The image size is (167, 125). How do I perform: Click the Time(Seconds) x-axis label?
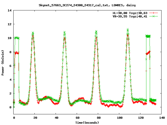pyautogui.click(x=87, y=123)
